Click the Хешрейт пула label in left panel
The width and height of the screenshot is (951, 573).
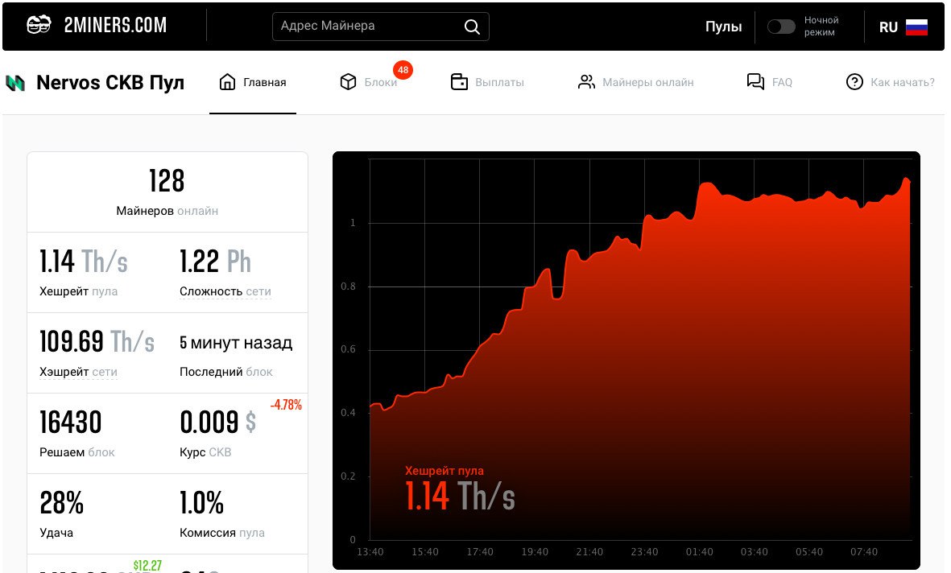[x=78, y=291]
